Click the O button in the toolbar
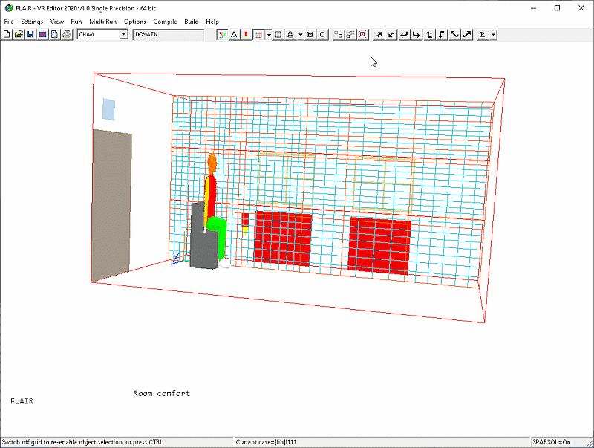 tap(322, 34)
